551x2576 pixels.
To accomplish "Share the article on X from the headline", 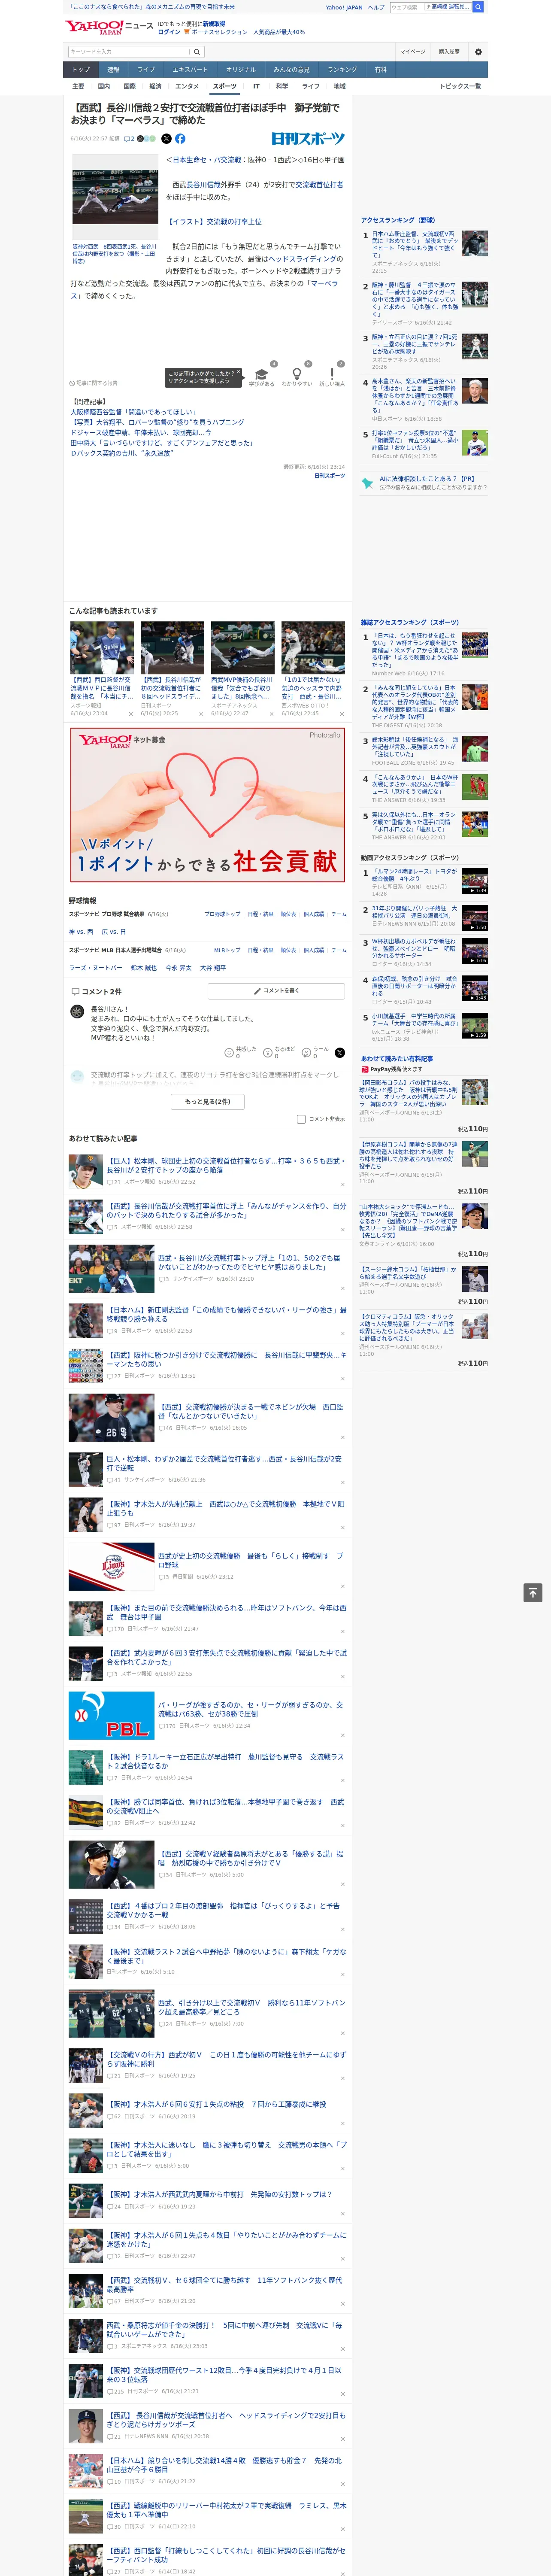I will pos(166,139).
